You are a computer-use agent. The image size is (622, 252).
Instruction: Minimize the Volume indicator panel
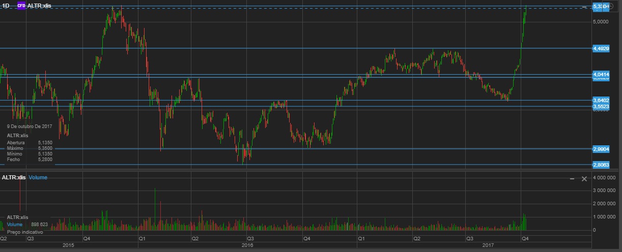tap(572, 179)
